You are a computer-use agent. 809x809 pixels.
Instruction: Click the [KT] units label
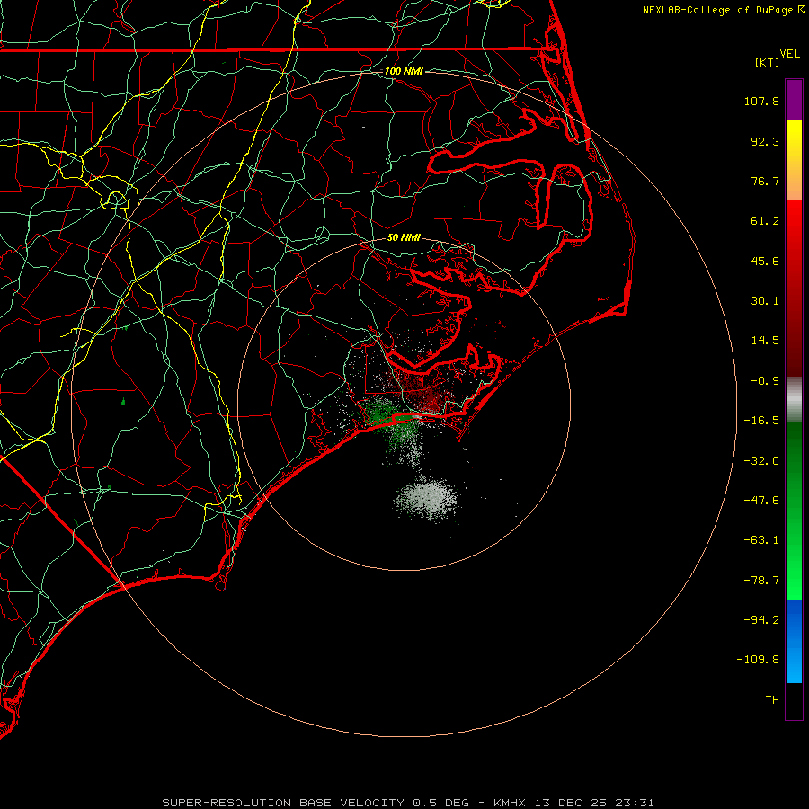[768, 62]
